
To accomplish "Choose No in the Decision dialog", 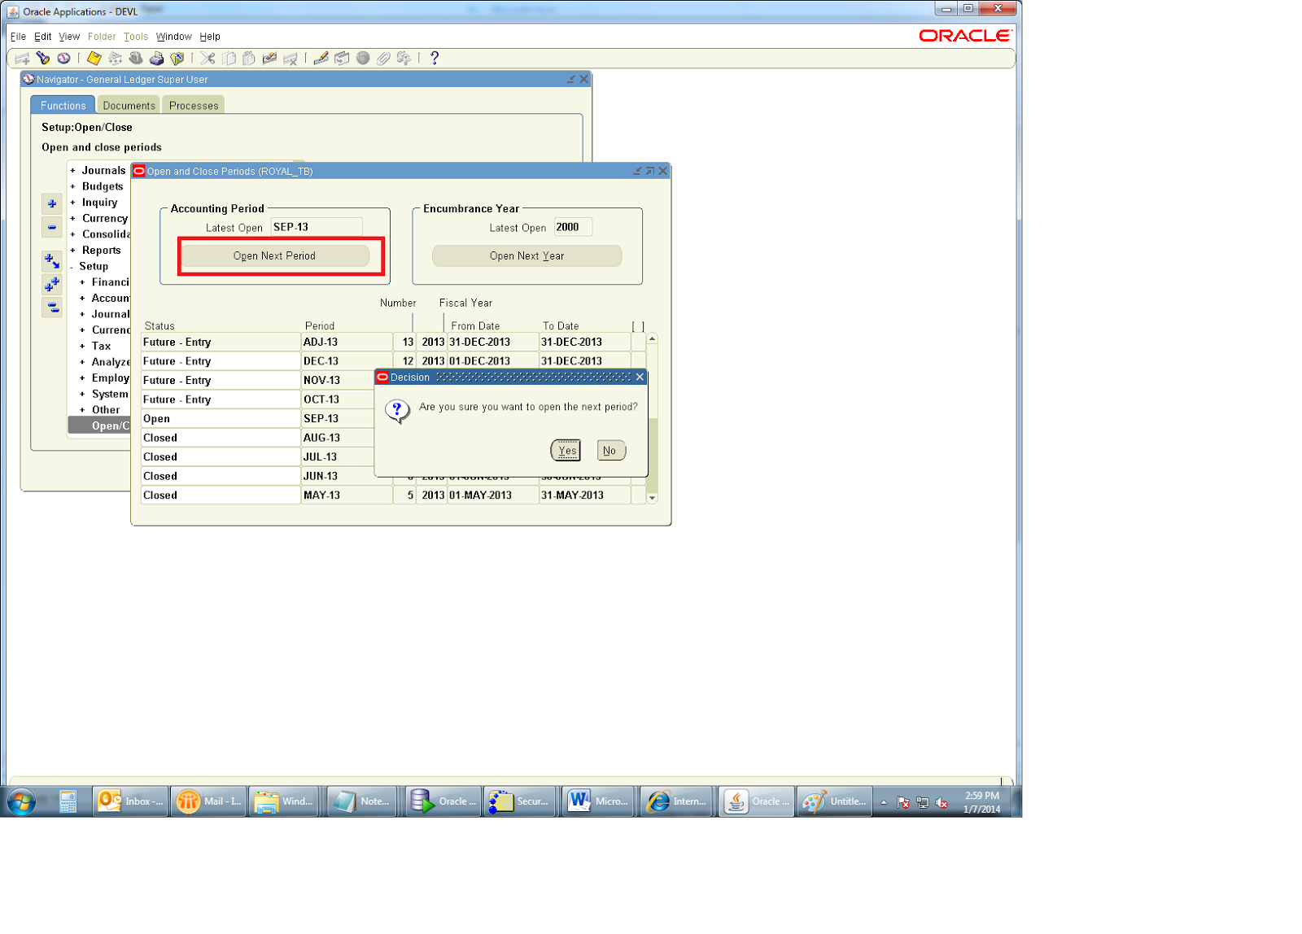I will pyautogui.click(x=611, y=451).
